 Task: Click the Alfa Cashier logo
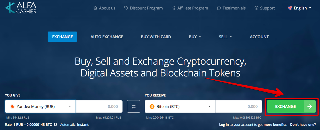point(21,8)
